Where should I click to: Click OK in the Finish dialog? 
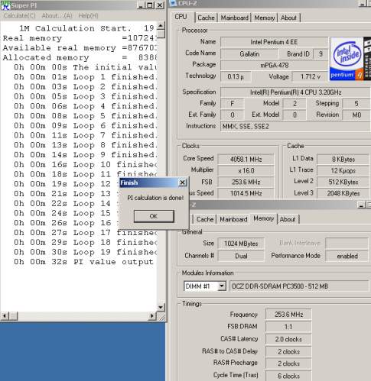(154, 216)
